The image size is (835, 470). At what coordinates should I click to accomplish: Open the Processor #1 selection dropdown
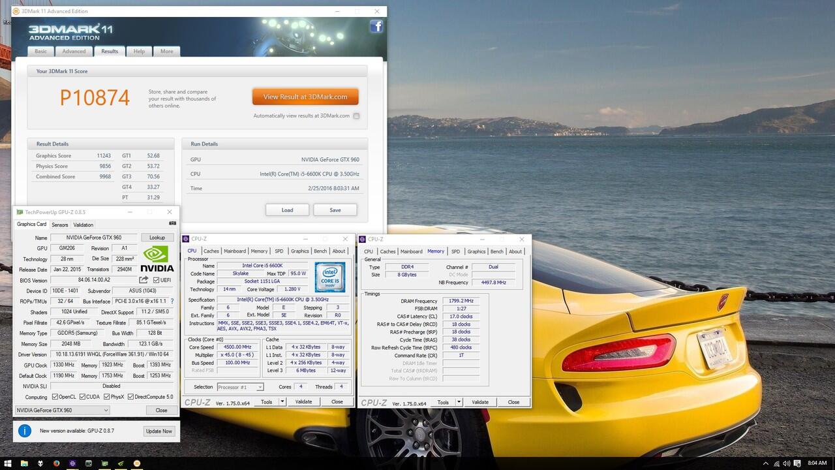pyautogui.click(x=240, y=387)
